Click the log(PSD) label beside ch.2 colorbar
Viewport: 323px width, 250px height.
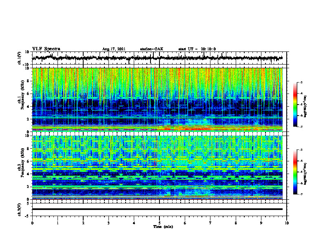305,174
